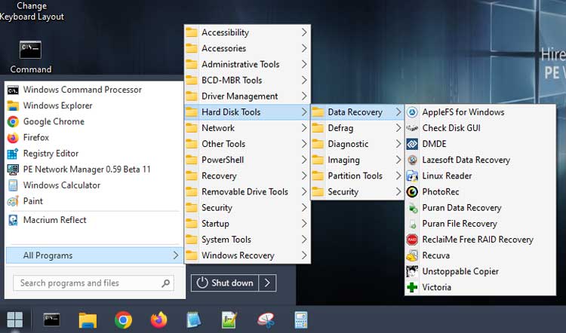Open the Defrag submenu
The image size is (566, 333).
point(357,128)
